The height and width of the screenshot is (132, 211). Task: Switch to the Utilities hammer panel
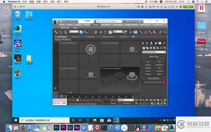(x=164, y=43)
